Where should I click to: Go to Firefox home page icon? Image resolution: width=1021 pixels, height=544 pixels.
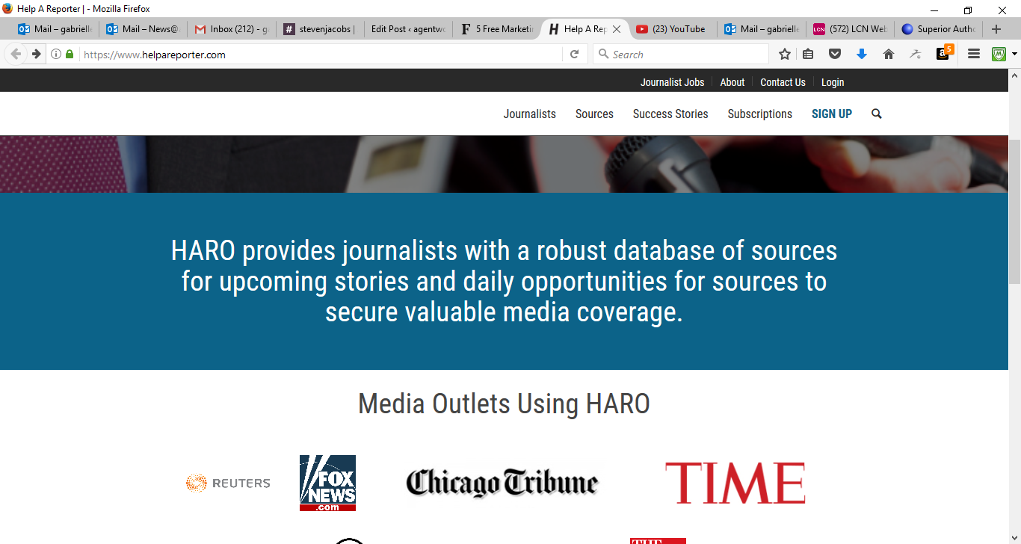point(889,54)
